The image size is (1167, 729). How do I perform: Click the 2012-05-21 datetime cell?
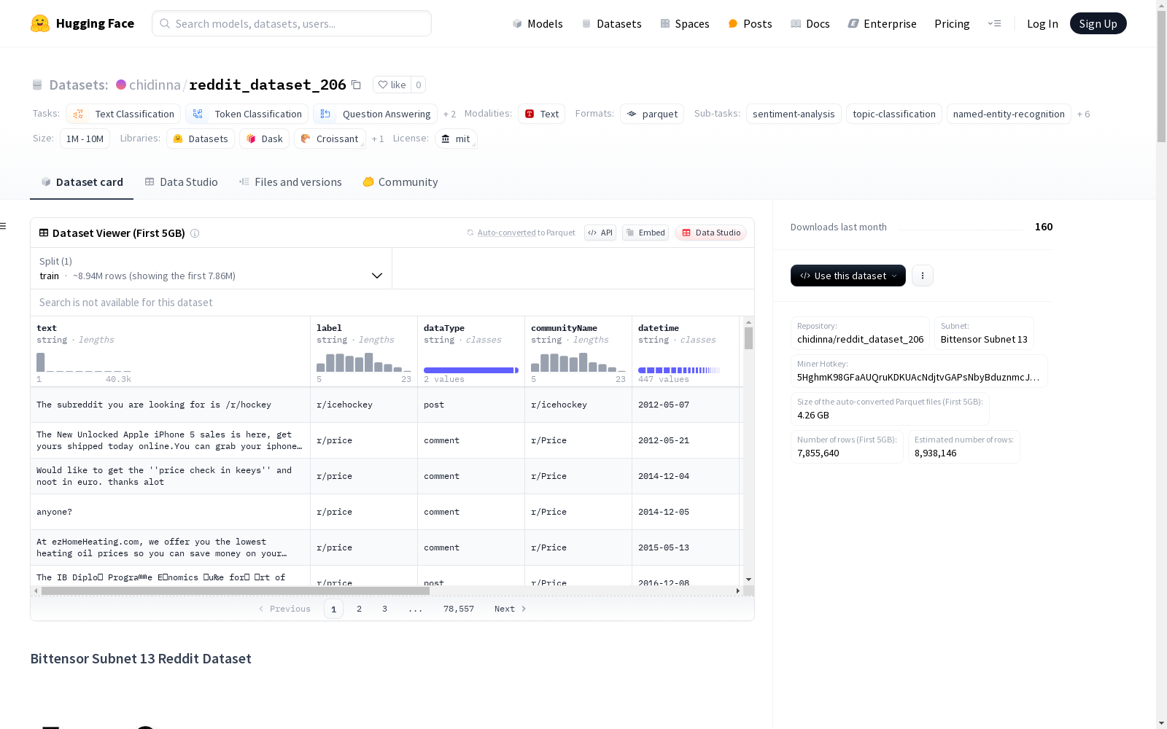[686, 440]
